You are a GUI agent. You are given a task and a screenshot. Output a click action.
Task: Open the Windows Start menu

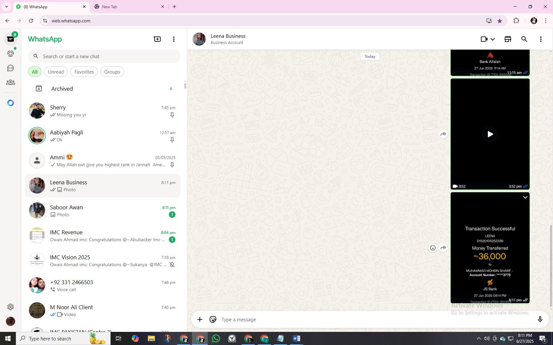coord(8,338)
